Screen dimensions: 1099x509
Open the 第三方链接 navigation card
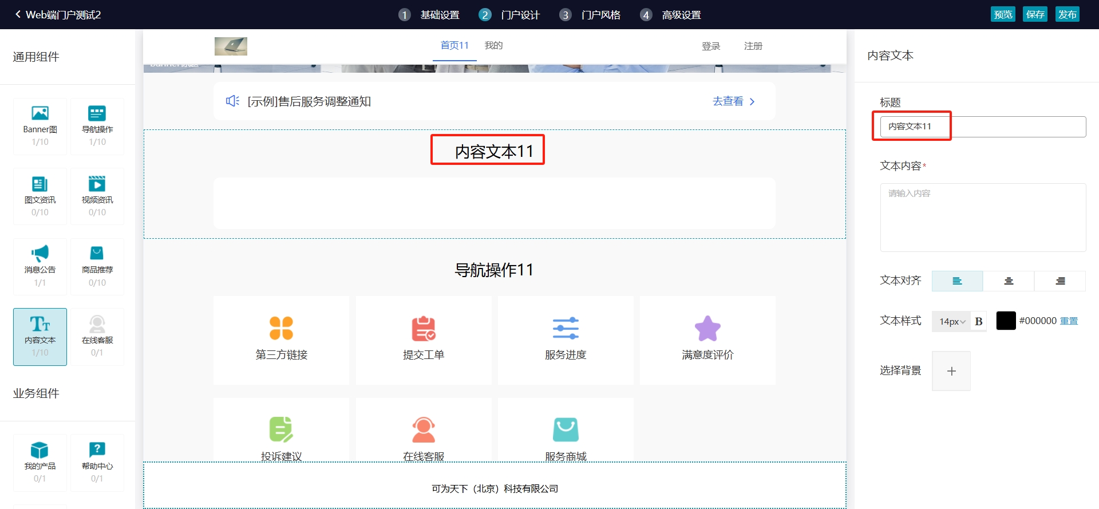281,340
